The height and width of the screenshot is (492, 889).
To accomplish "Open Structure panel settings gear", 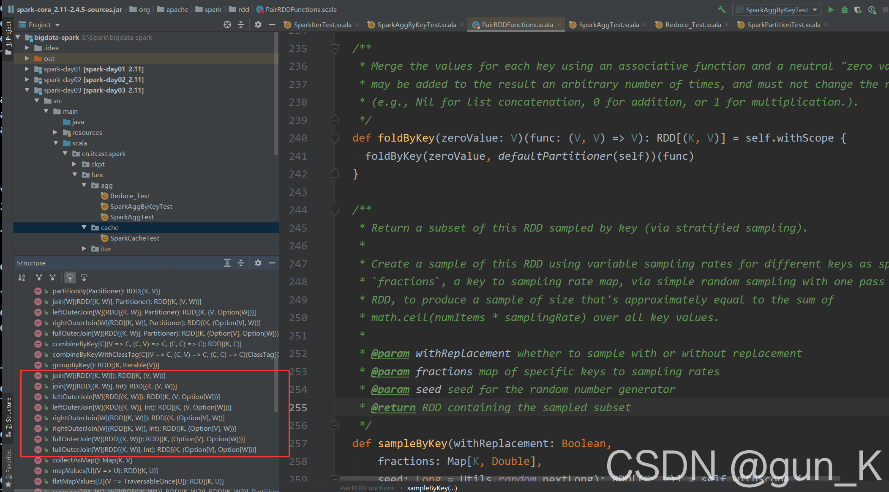I will click(x=258, y=263).
